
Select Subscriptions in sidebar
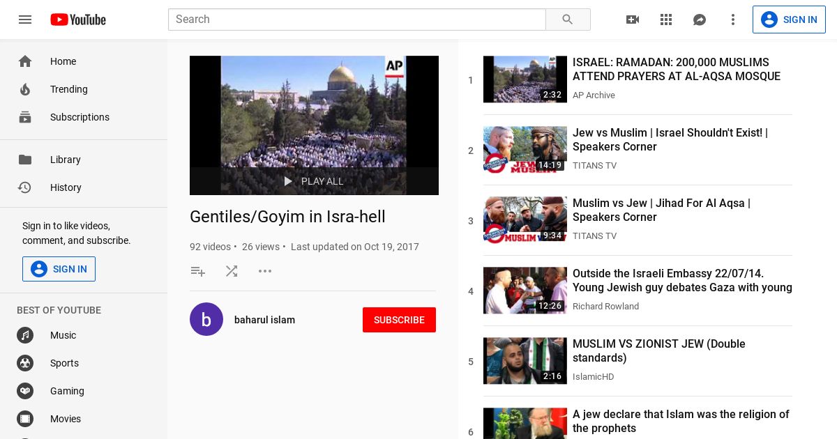point(84,117)
